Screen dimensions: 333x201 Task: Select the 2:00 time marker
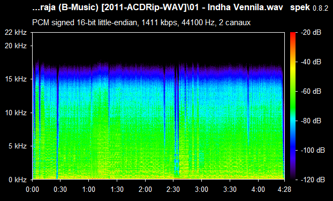pos(145,189)
